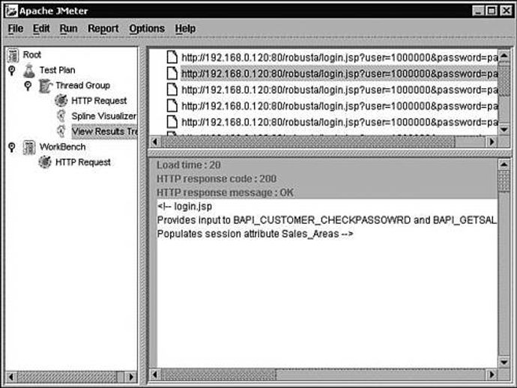The image size is (517, 388).
Task: Click the Spline Visualizer ear icon
Action: coord(61,116)
